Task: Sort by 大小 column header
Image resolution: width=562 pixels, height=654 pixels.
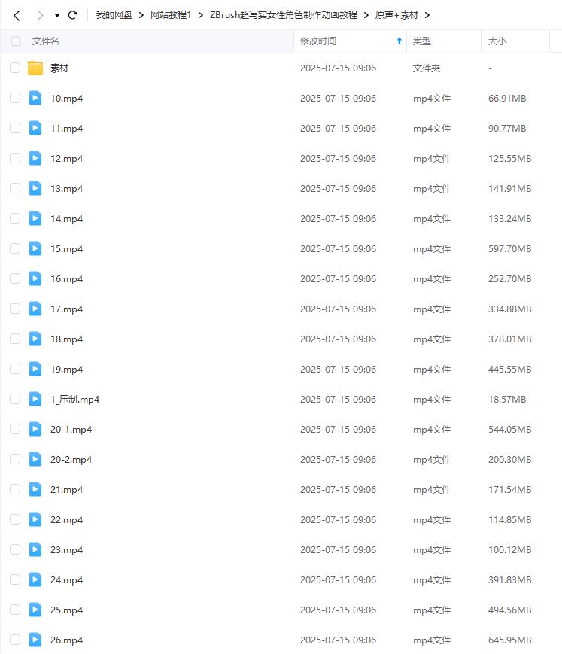Action: [497, 41]
